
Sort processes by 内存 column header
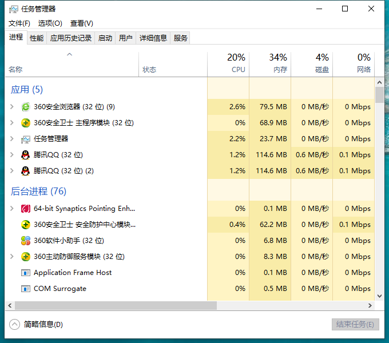click(270, 65)
